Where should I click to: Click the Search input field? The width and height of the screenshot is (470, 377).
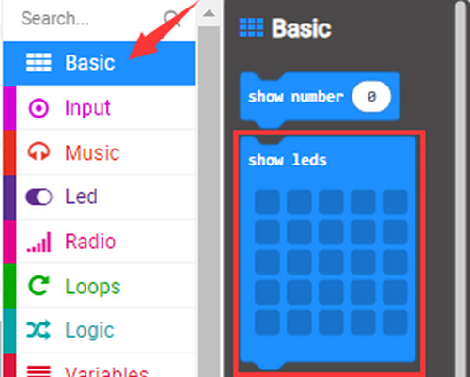click(91, 19)
